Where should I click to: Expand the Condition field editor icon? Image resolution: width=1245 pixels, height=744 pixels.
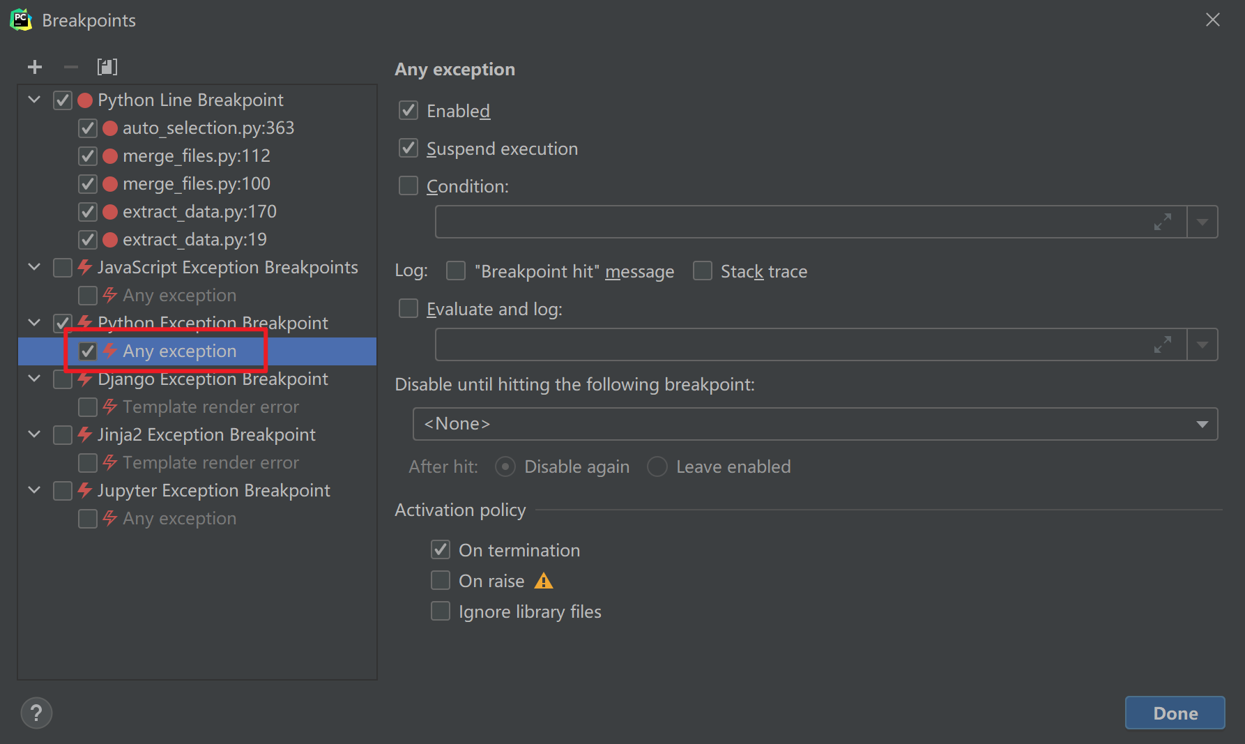(1162, 222)
